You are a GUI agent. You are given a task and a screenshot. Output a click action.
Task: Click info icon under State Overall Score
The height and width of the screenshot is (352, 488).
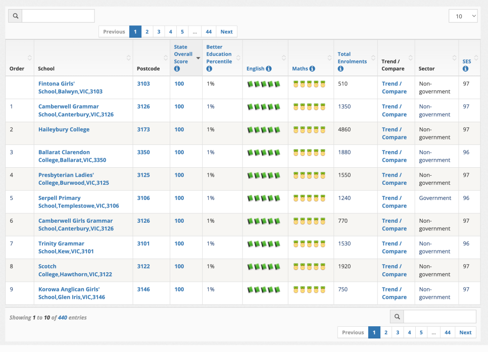[177, 69]
